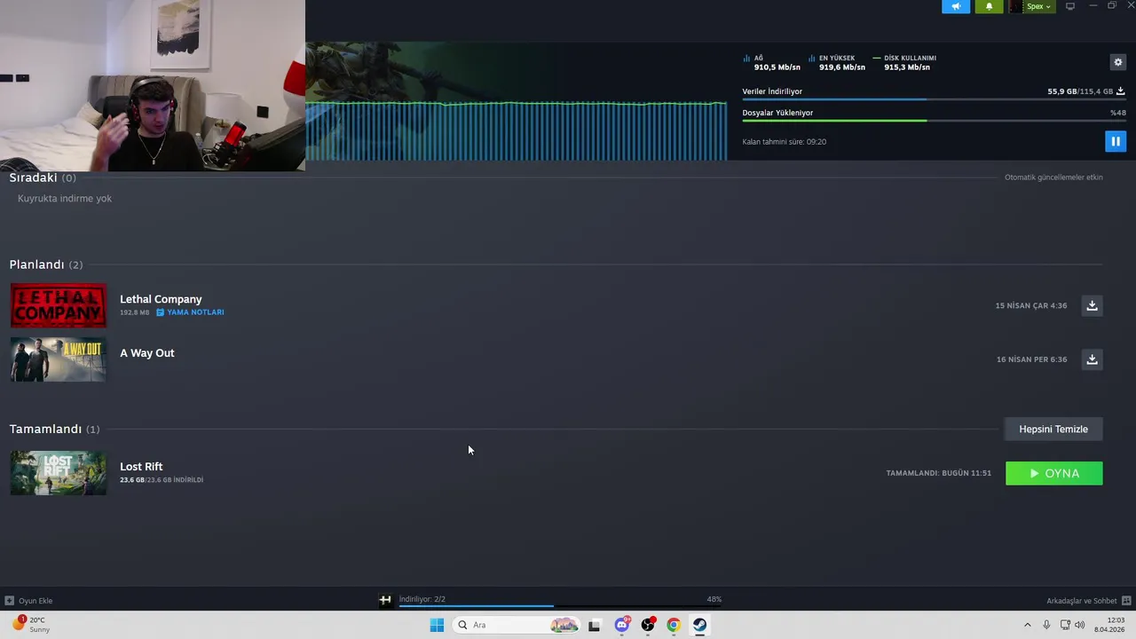
Task: Click the network tray icon
Action: point(1065,625)
